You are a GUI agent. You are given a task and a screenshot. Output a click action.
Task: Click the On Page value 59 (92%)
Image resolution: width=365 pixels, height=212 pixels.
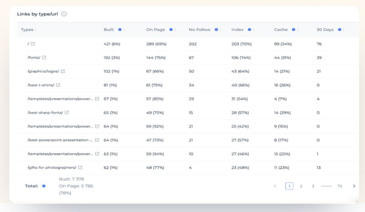pyautogui.click(x=155, y=126)
